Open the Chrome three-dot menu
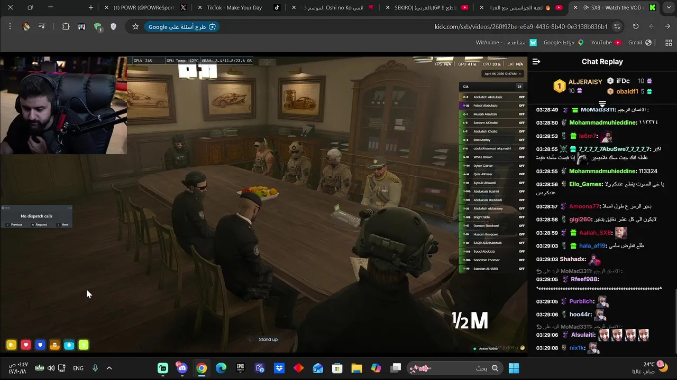This screenshot has height=380, width=677. [10, 26]
